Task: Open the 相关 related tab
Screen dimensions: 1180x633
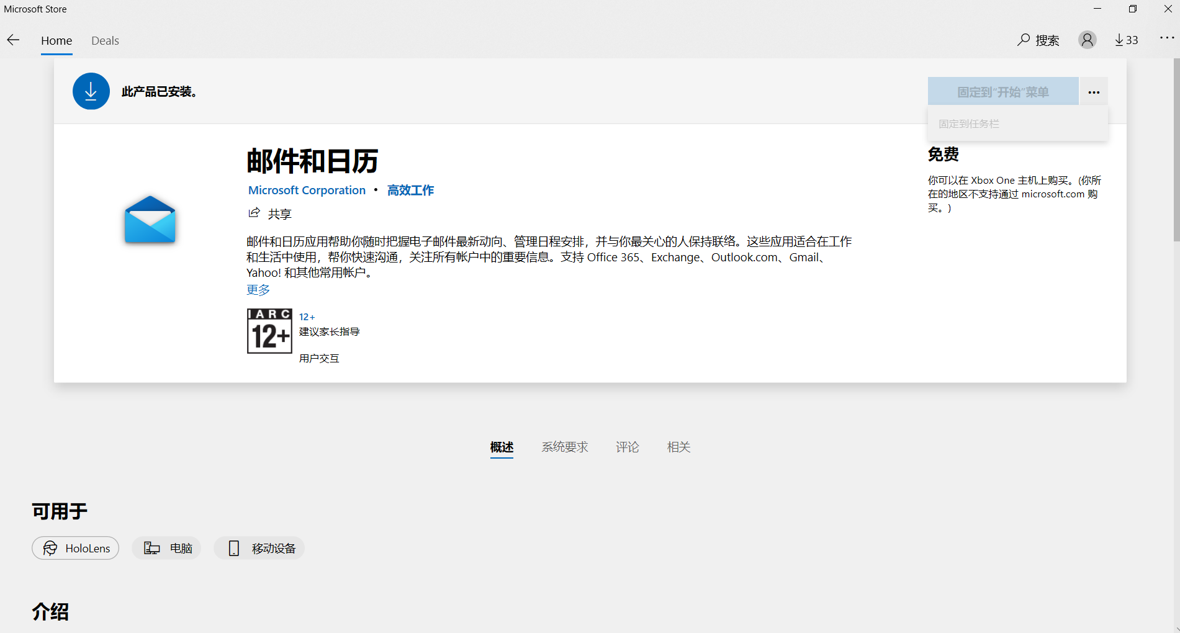Action: [x=678, y=447]
